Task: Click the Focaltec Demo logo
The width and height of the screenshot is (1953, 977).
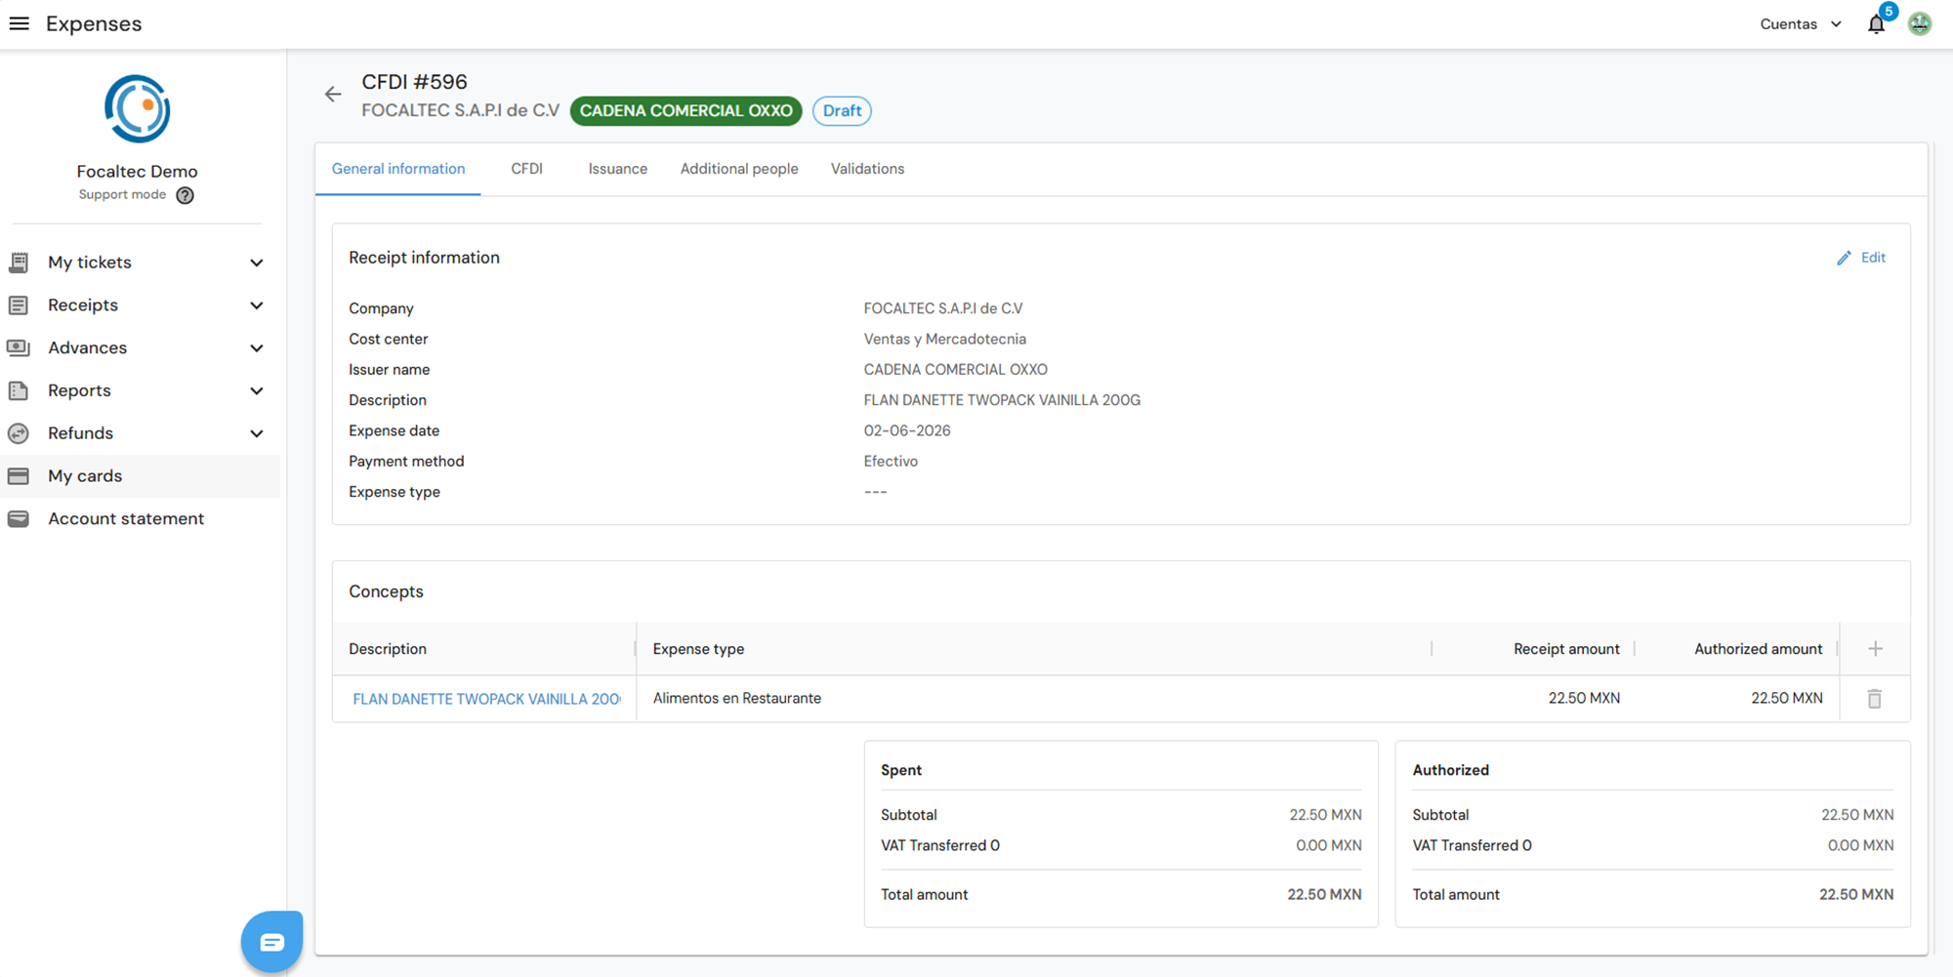Action: tap(138, 108)
